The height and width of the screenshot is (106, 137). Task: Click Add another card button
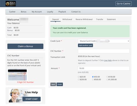coord(86,46)
